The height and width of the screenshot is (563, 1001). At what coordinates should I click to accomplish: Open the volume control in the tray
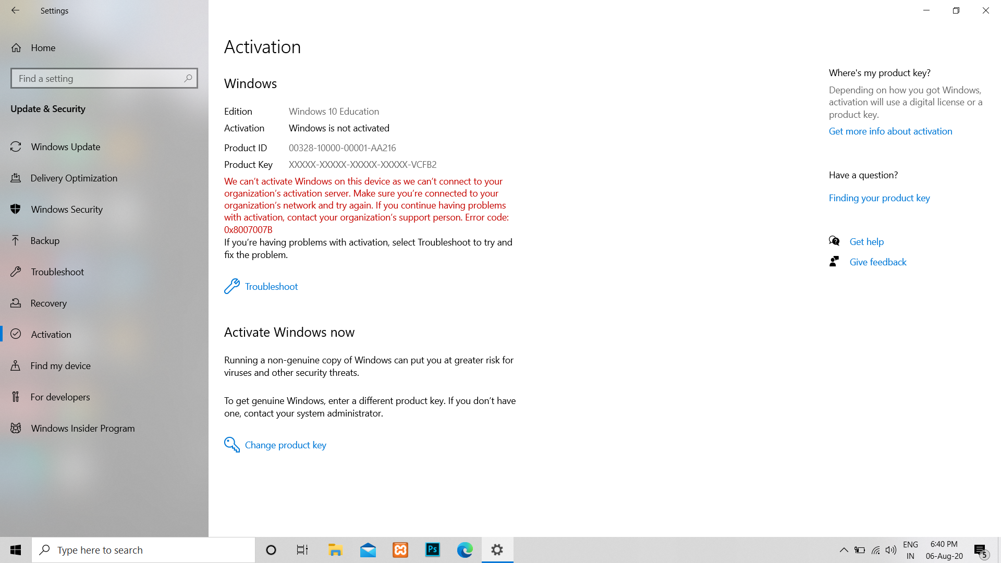click(x=891, y=550)
